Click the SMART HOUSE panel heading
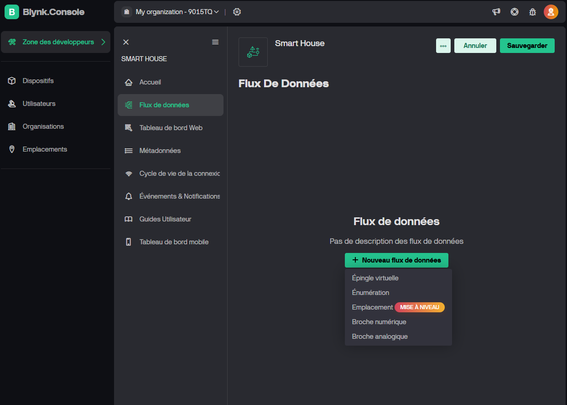567x405 pixels. 144,59
